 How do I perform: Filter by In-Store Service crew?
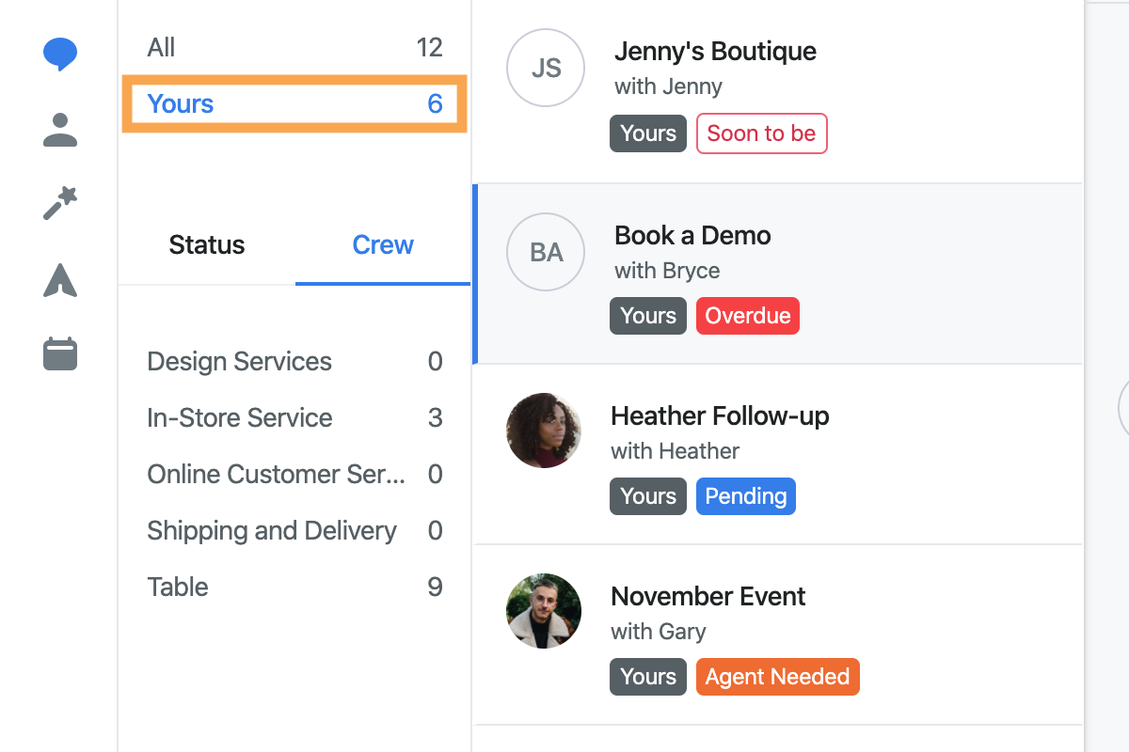[x=294, y=418]
